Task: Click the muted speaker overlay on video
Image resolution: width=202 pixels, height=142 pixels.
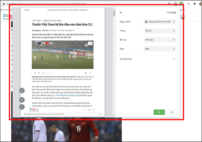Action: (x=90, y=43)
